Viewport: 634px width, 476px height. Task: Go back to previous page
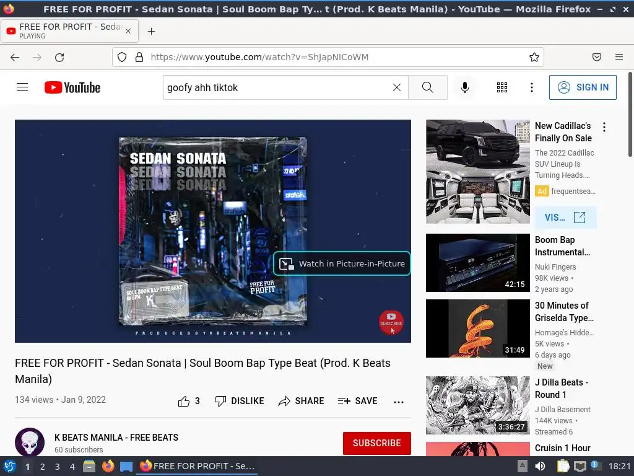click(x=15, y=58)
